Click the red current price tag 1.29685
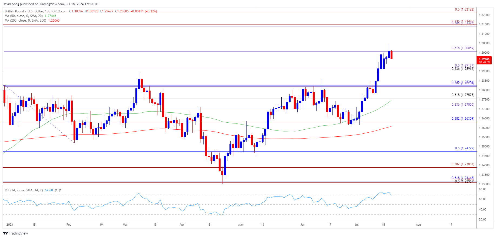This screenshot has width=496, height=238. [x=484, y=59]
